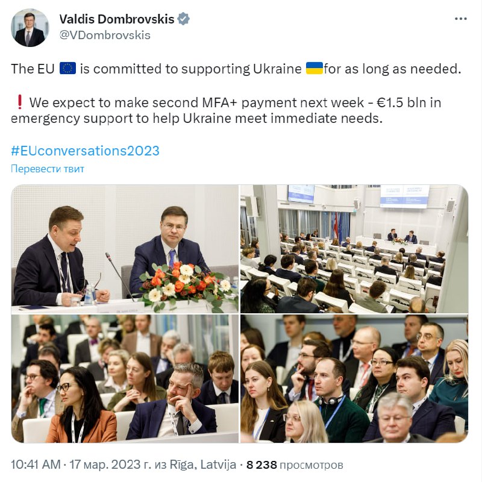This screenshot has height=482, width=482.
Task: Open the #EUconversations2023 hashtag
Action: click(x=85, y=151)
